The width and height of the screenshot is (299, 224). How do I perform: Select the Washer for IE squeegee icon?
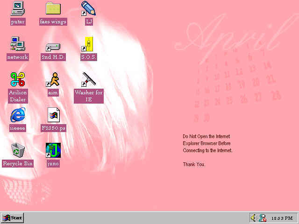pyautogui.click(x=88, y=79)
